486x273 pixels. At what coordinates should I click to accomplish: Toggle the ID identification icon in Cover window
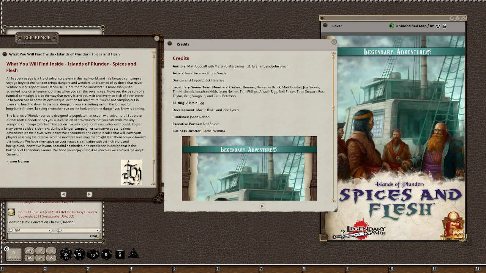[391, 26]
